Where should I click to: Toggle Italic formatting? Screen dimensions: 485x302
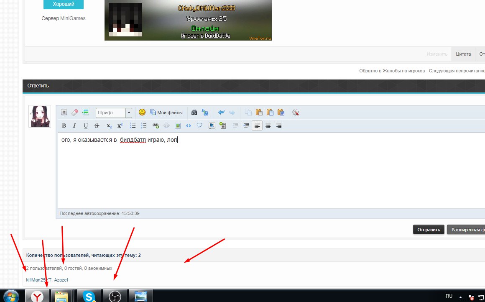coord(74,125)
